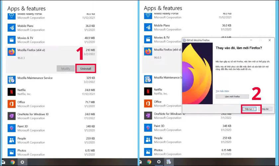Click the '259 KB' People size in right window

[x=227, y=138]
